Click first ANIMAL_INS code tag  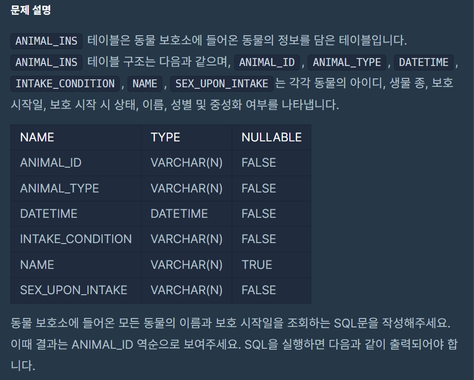[x=46, y=41]
